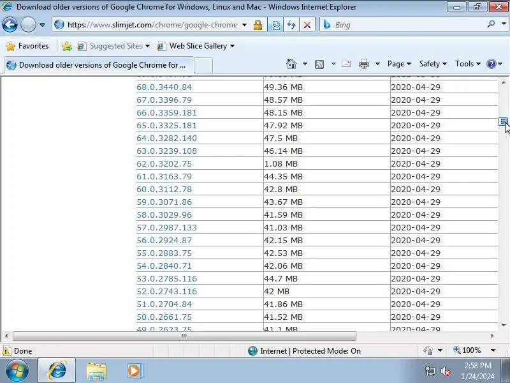Expand the address bar autocomplete dropdown
The width and height of the screenshot is (510, 383).
[244, 25]
